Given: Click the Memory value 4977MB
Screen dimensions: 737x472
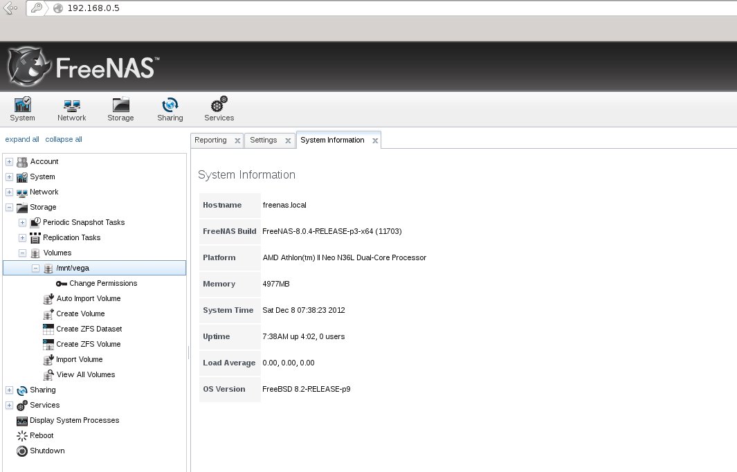Looking at the screenshot, I should 276,284.
